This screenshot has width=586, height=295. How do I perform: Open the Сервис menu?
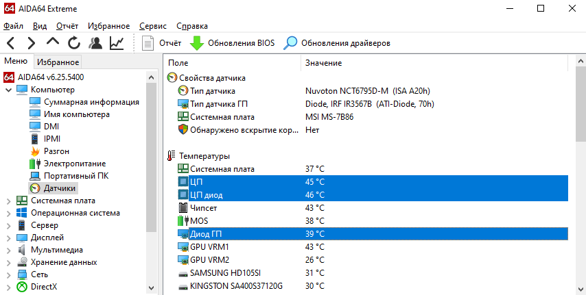(x=153, y=26)
